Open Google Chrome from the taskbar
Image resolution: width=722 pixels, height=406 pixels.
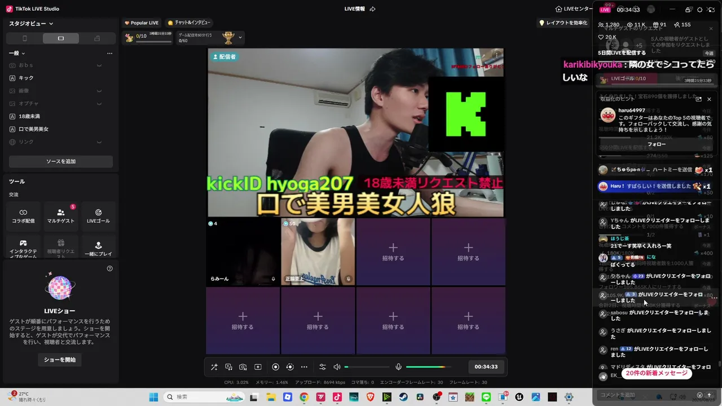point(304,397)
